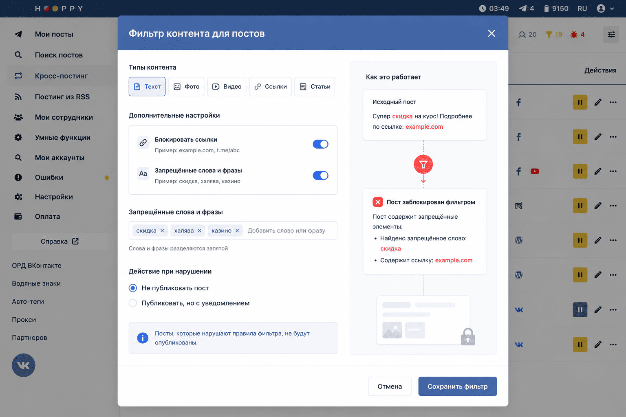Open Кросс-постинг in sidebar
Screen dimensions: 626x417
[x=61, y=76]
